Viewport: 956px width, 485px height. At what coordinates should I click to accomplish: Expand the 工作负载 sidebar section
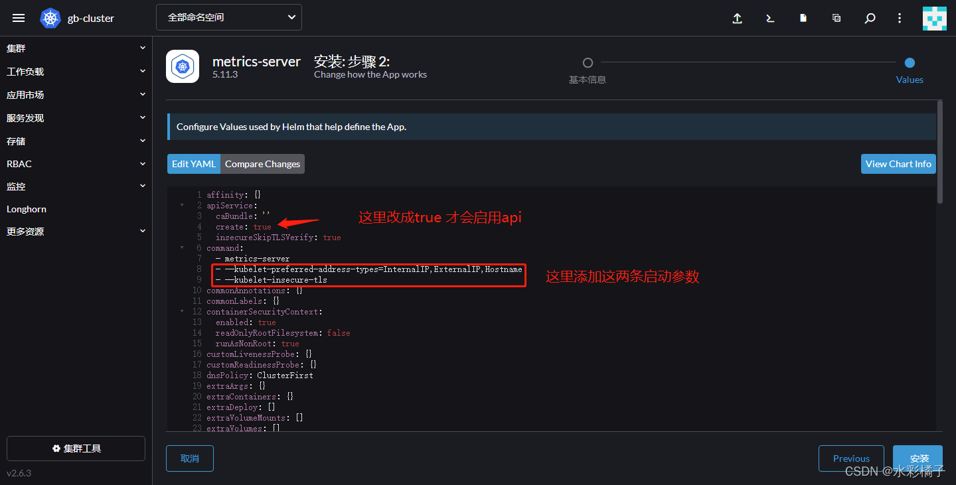[76, 72]
